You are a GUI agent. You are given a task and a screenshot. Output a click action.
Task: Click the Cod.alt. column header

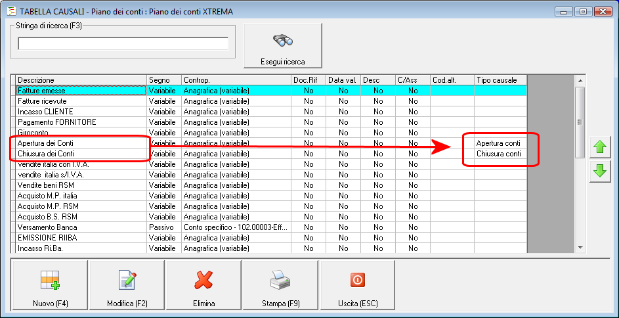point(452,80)
